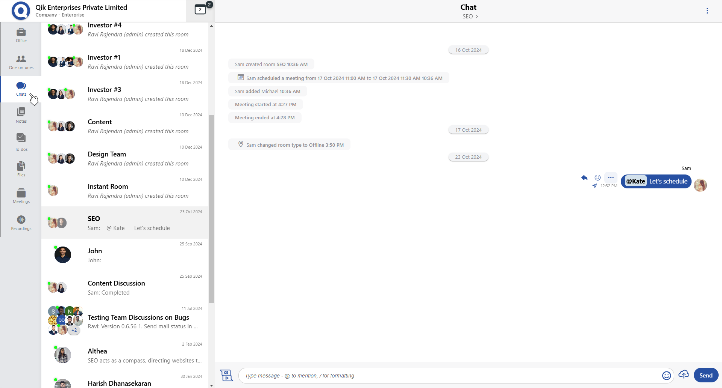722x388 pixels.
Task: Open the calendar icon with badge 2
Action: pos(200,10)
